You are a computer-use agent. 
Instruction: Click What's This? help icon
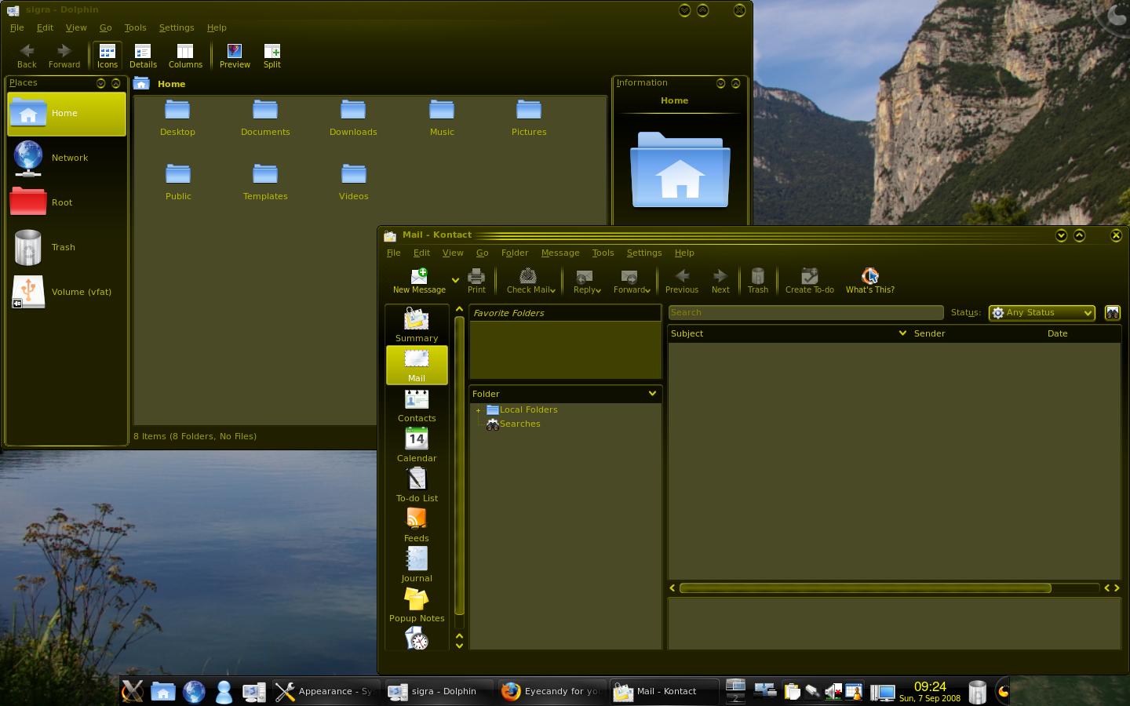[870, 281]
